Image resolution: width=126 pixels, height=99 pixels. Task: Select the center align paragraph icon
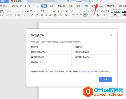(x=77, y=15)
